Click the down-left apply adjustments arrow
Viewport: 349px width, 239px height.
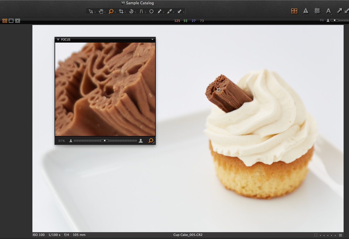346,11
